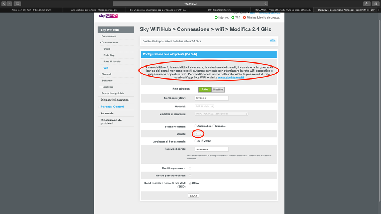The height and width of the screenshot is (214, 381).
Task: Go forward with Safari's forward arrow
Action: (x=9, y=4)
